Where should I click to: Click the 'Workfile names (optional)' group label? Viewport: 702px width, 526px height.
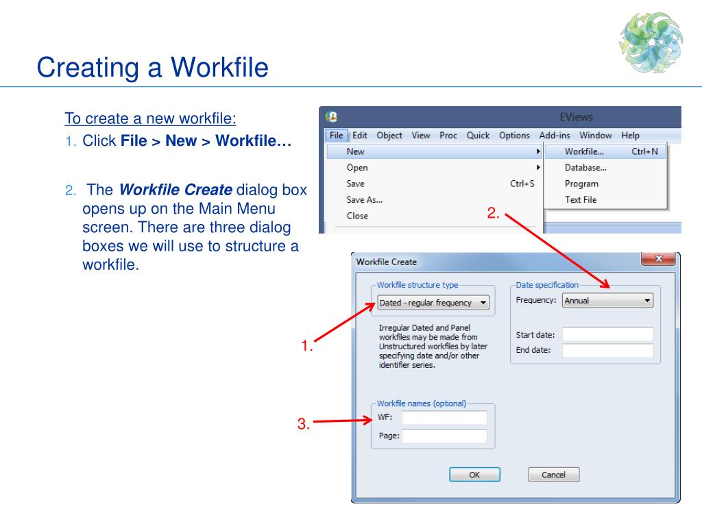pos(422,403)
